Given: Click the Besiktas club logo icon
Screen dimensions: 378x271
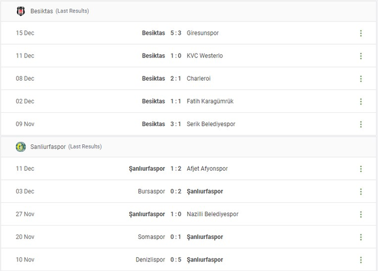Looking at the screenshot, I should click(21, 11).
